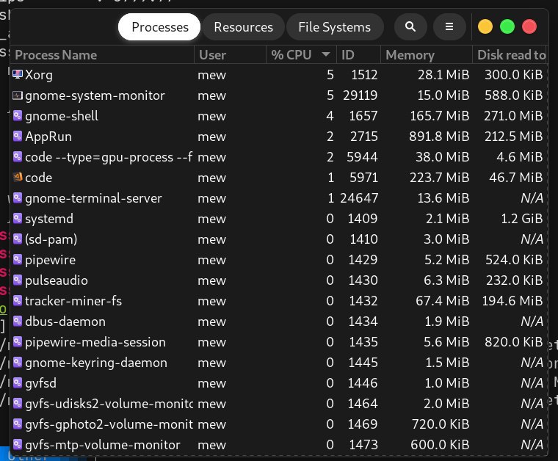Screen dimensions: 558x461
Task: Click process ID 5944
Action: [x=362, y=157]
